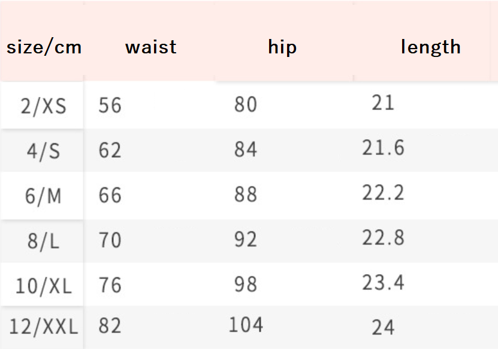The width and height of the screenshot is (498, 349).
Task: Select the 4/S size row label
Action: [43, 151]
